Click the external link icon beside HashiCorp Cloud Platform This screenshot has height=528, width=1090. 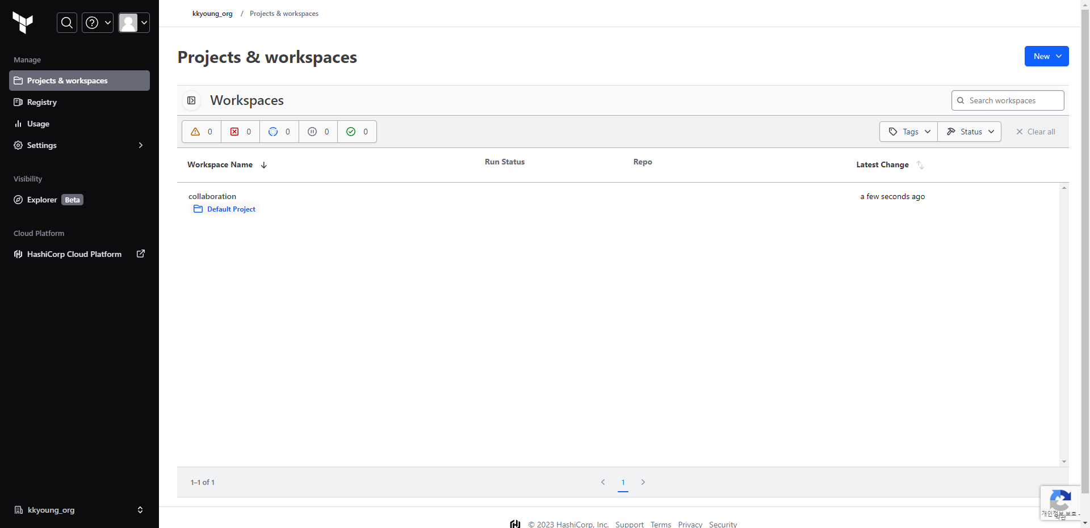click(141, 254)
